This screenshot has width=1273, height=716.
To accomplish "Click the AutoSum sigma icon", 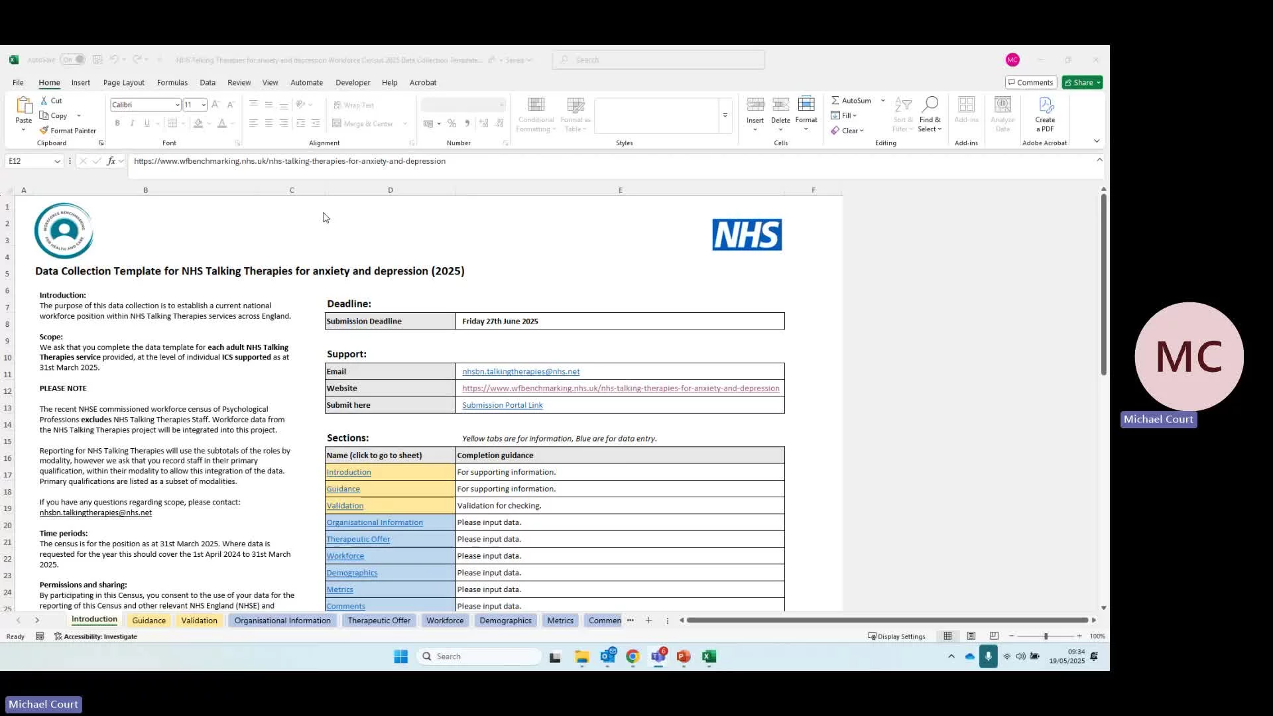I will [x=835, y=101].
